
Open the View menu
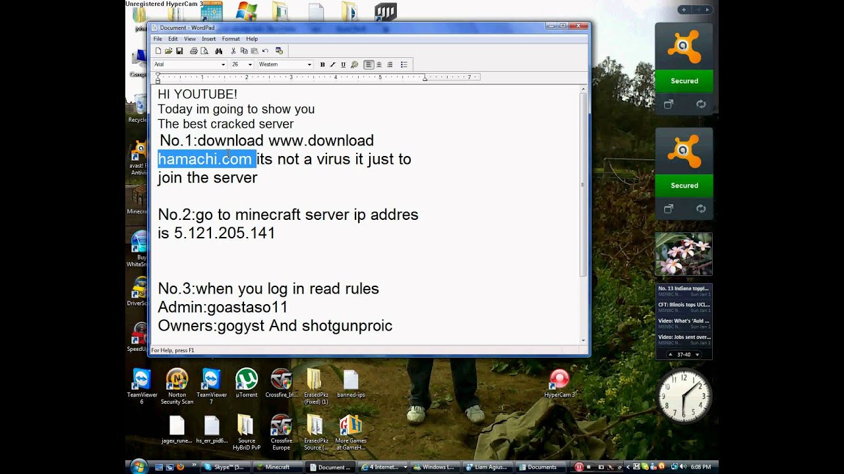pyautogui.click(x=190, y=39)
